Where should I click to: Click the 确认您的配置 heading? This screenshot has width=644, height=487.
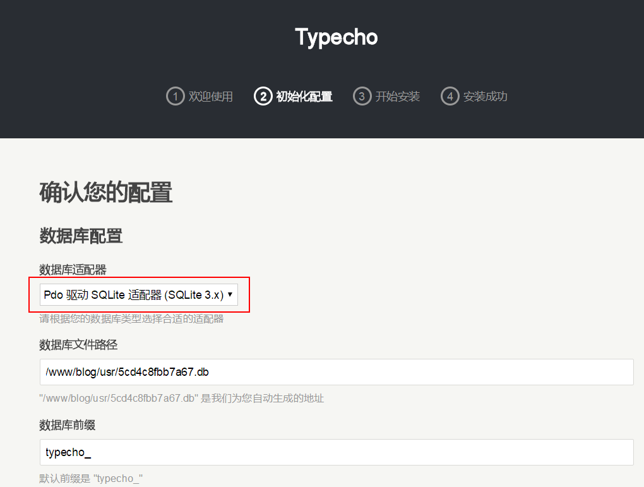(x=106, y=192)
